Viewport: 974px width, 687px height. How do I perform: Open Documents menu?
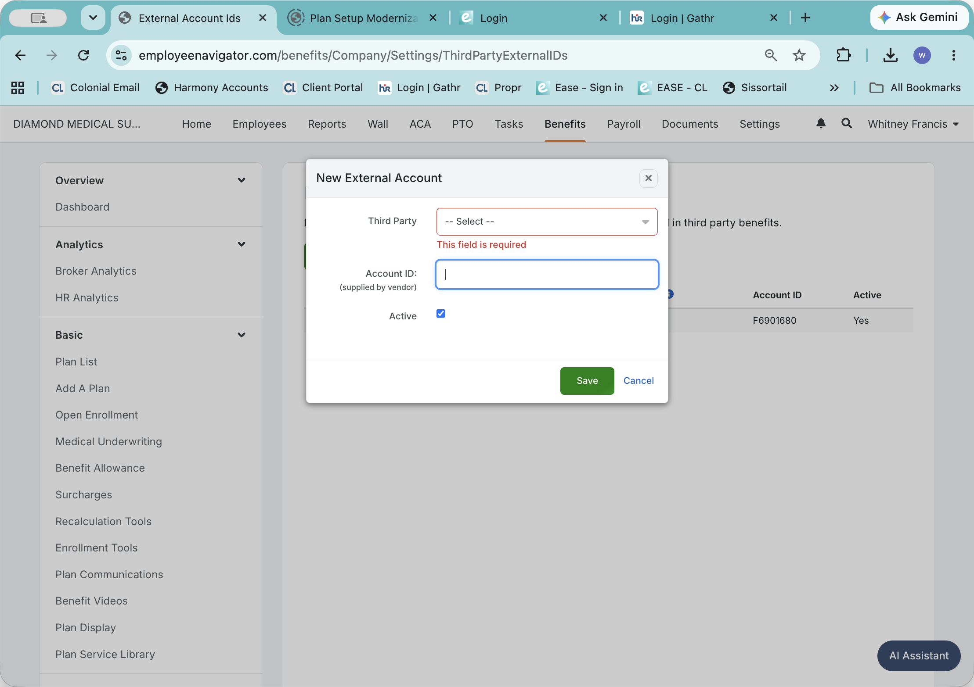click(690, 124)
